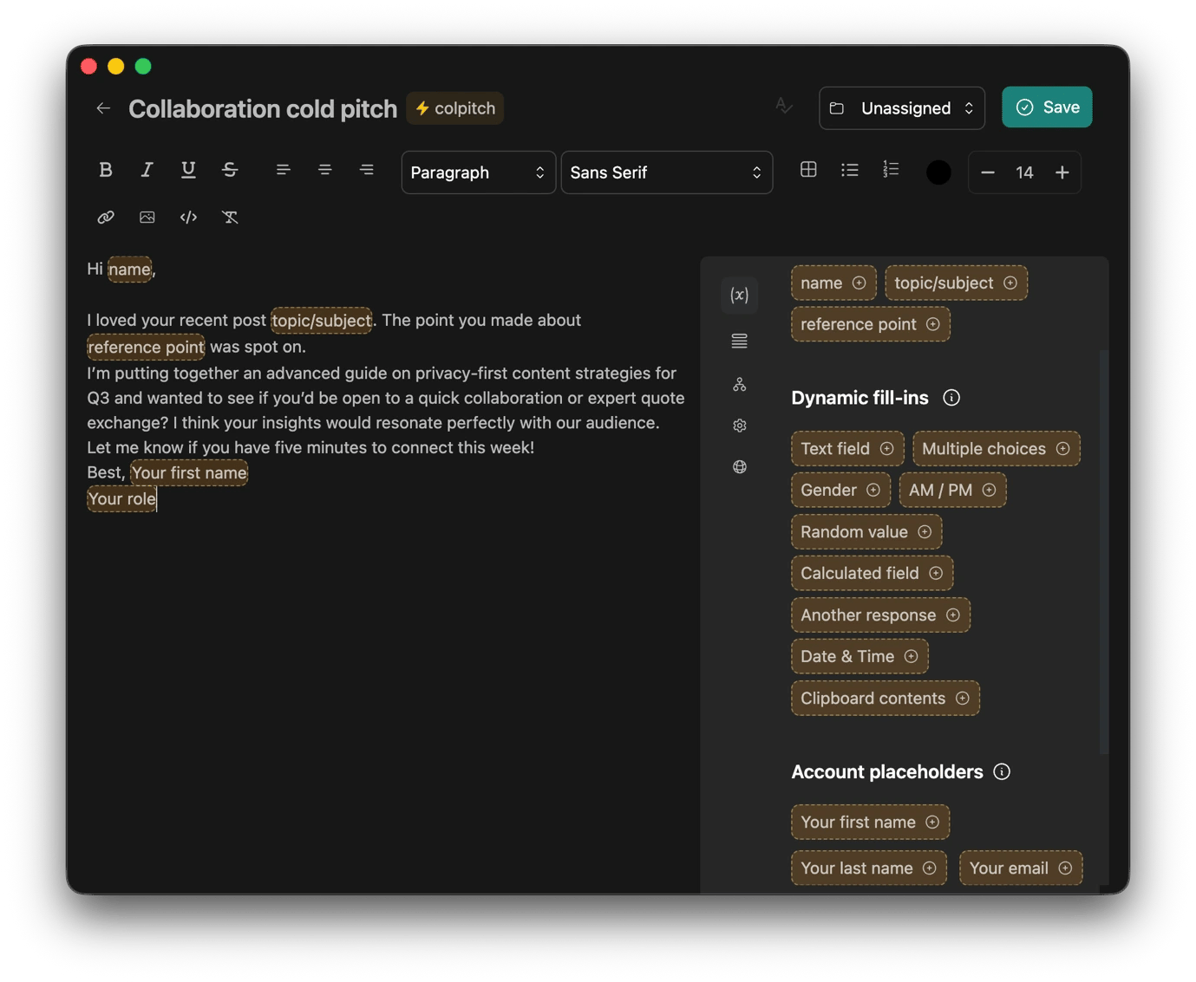This screenshot has width=1196, height=982.
Task: Open the settings gear sidebar tab
Action: [x=739, y=426]
